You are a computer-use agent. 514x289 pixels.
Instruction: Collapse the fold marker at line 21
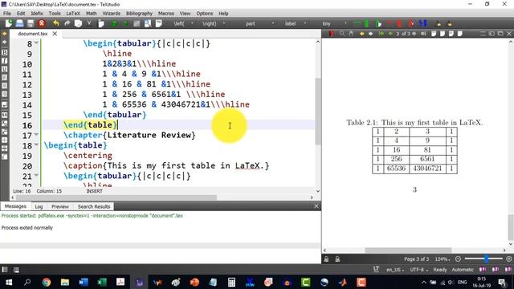(36, 175)
